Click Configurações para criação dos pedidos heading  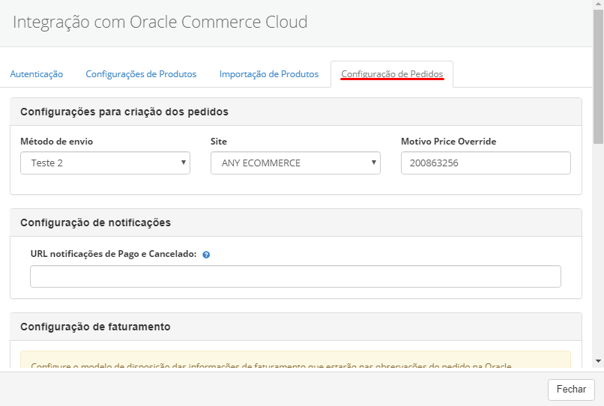124,112
